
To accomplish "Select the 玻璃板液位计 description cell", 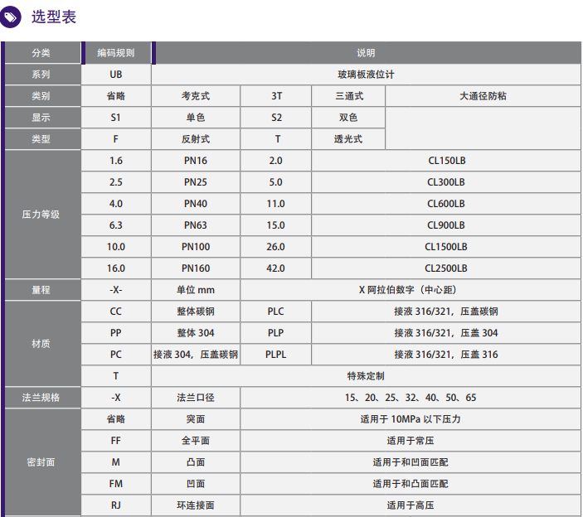I will click(x=367, y=75).
